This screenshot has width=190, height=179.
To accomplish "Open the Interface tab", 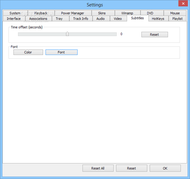I will point(14,19).
